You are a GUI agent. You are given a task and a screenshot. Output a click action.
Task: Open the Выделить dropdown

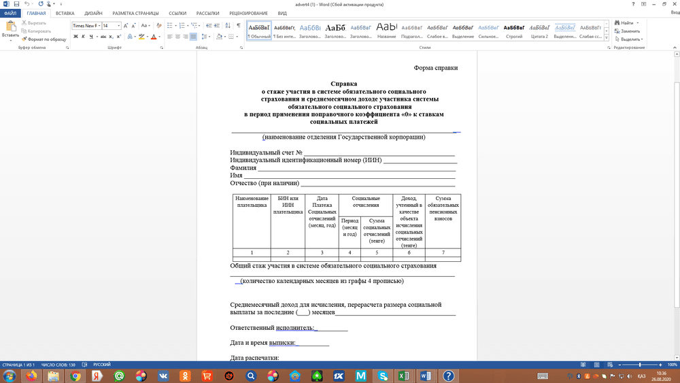(x=629, y=39)
